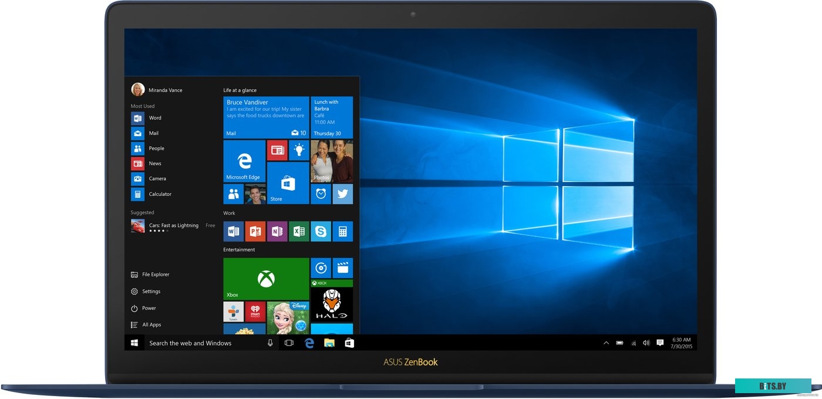Open the Twitter tile
This screenshot has width=822, height=399.
click(x=343, y=194)
